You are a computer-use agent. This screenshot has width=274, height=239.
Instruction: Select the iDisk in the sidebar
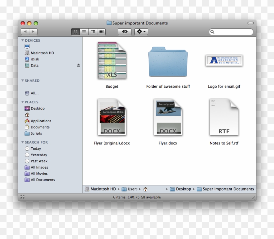34,59
